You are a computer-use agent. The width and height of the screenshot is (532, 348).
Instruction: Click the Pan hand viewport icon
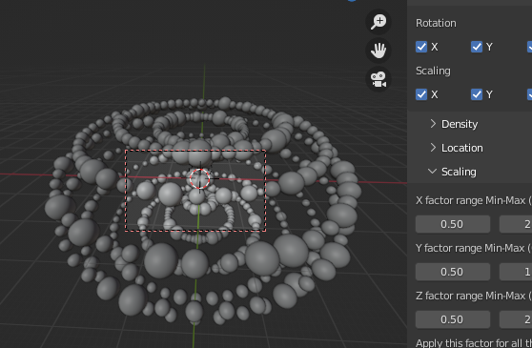pyautogui.click(x=379, y=51)
